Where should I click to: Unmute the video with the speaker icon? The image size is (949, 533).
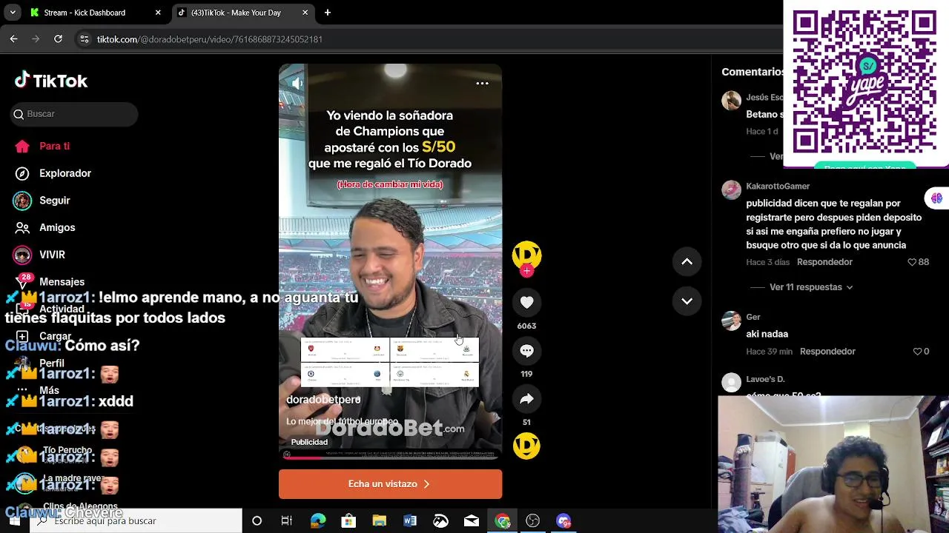pos(297,84)
